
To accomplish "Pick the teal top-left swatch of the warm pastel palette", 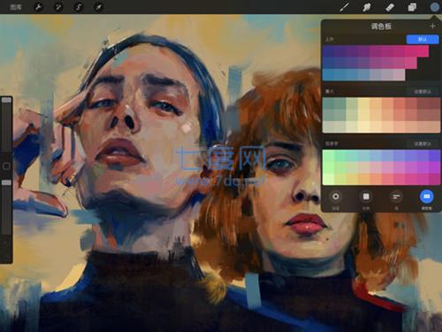I will (328, 104).
